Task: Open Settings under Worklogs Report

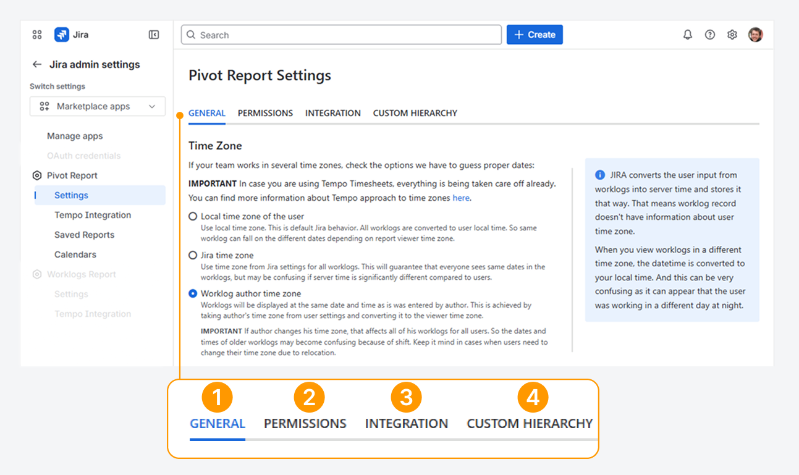Action: (x=71, y=294)
